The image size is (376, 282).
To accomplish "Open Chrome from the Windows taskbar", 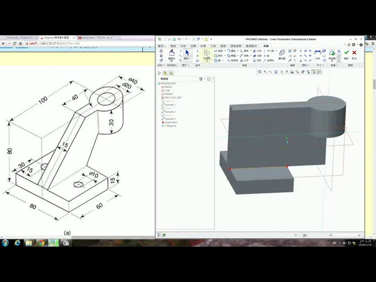I will 42,243.
